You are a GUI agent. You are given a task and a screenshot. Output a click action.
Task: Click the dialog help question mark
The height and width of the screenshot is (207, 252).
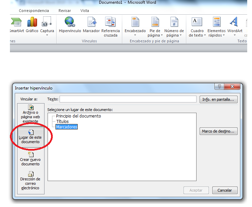[219, 86]
